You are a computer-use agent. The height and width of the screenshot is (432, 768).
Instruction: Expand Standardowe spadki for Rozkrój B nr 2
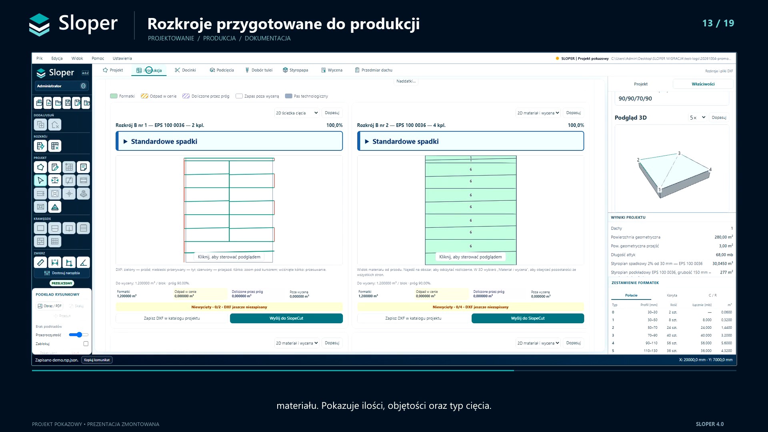[471, 141]
